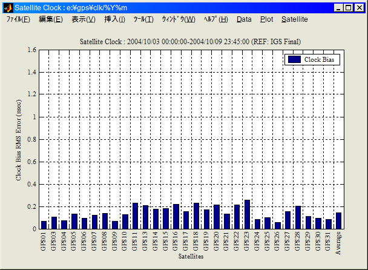
Task: Maximize the Satellite Clock window
Action: [x=349, y=8]
